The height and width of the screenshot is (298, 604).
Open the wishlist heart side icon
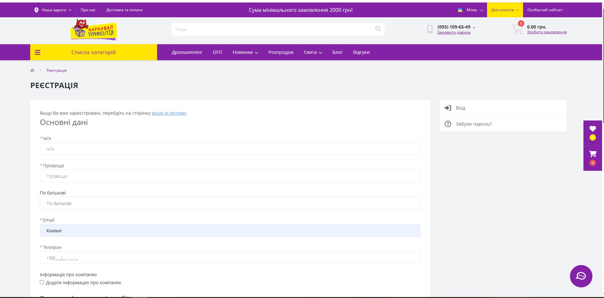(x=592, y=129)
